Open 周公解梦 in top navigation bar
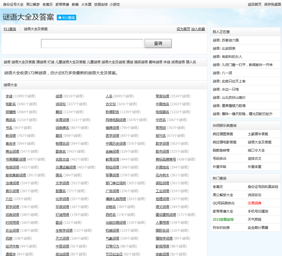This screenshot has height=256, width=282. pyautogui.click(x=33, y=4)
